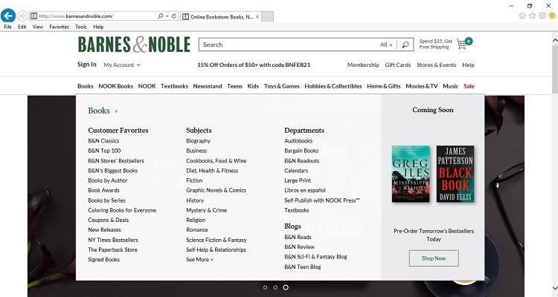The image size is (558, 297).
Task: Open the NOOK Books navigation tab
Action: pos(115,86)
